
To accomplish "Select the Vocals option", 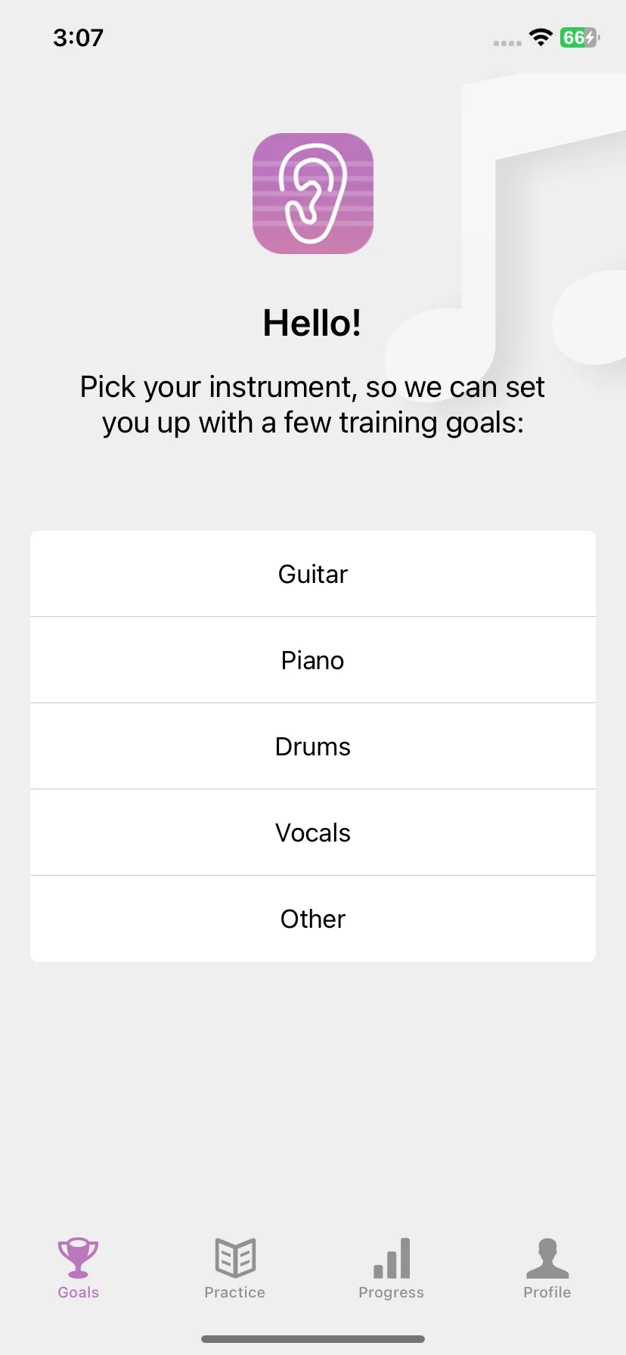I will point(313,833).
